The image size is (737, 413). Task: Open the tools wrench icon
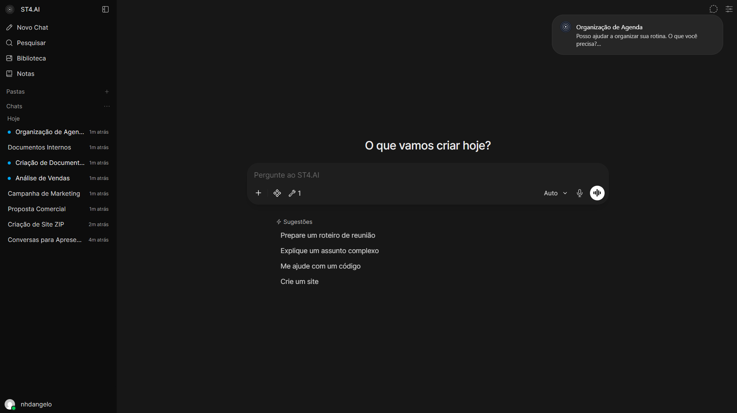pos(295,193)
